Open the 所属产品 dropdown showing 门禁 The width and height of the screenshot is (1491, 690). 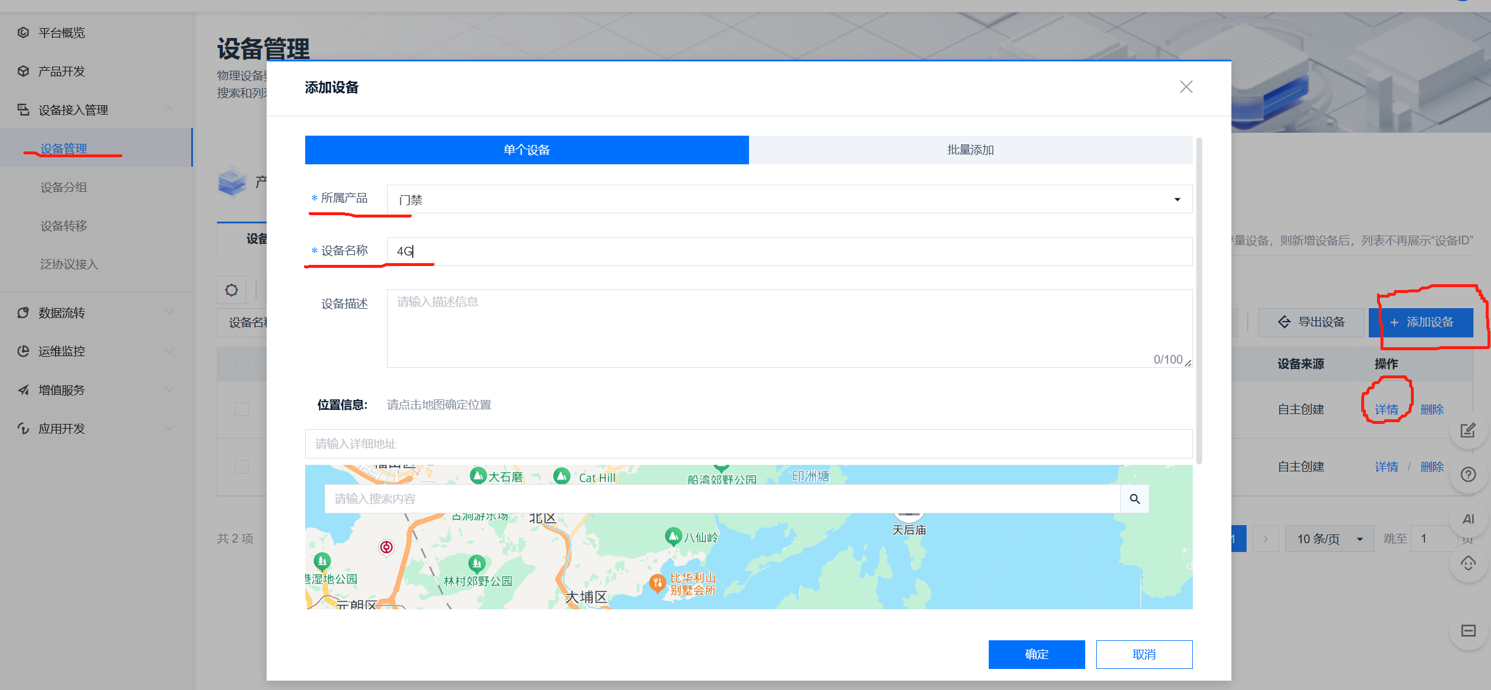789,199
